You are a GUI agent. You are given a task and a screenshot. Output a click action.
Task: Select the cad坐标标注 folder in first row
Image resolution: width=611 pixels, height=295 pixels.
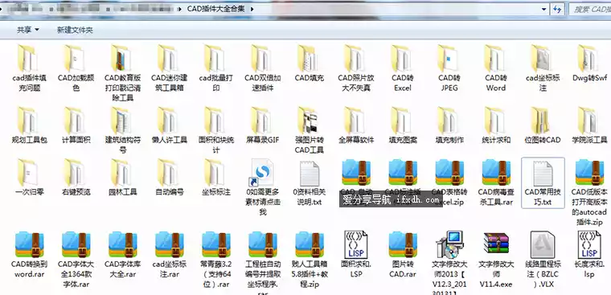(543, 68)
